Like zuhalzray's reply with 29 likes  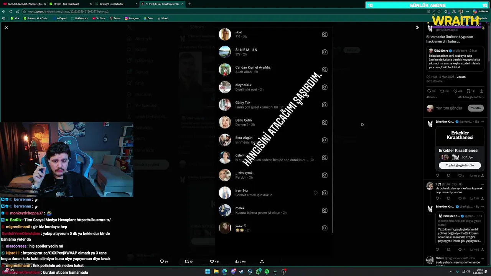460,199
